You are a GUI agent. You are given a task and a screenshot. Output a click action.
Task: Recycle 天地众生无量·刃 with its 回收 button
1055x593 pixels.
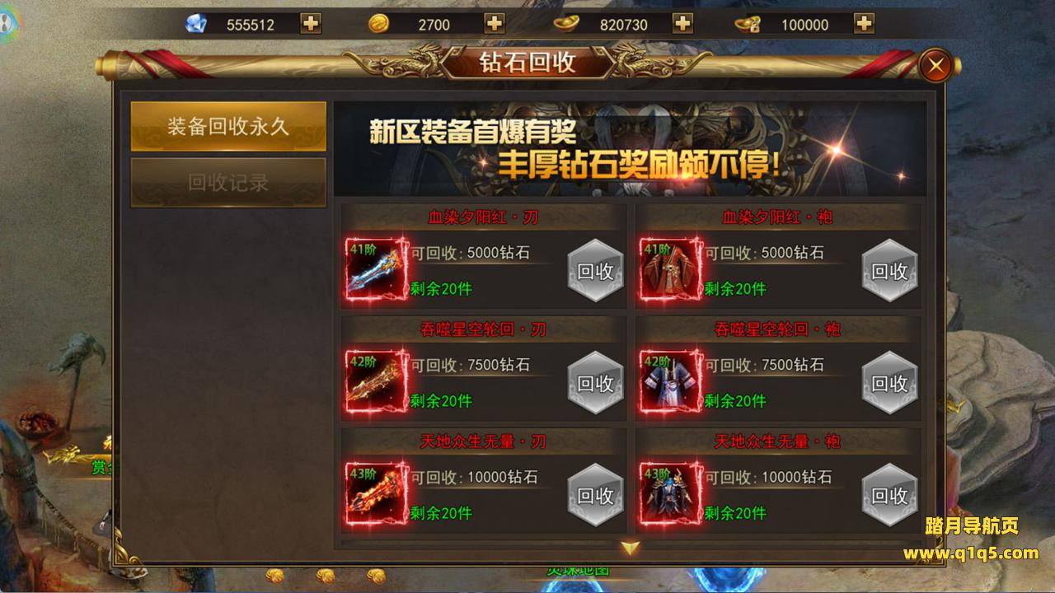click(x=595, y=496)
